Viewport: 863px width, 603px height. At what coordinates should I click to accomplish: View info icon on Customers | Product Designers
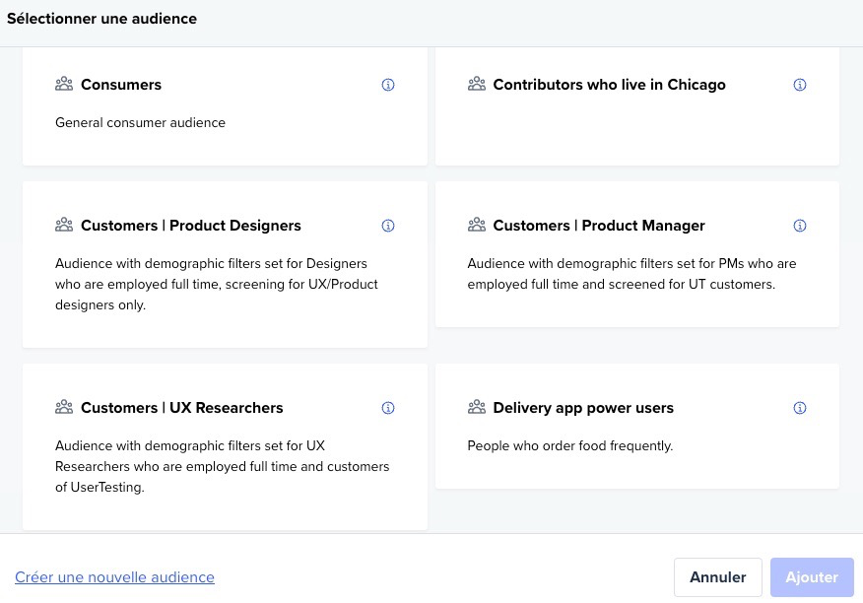(x=388, y=226)
